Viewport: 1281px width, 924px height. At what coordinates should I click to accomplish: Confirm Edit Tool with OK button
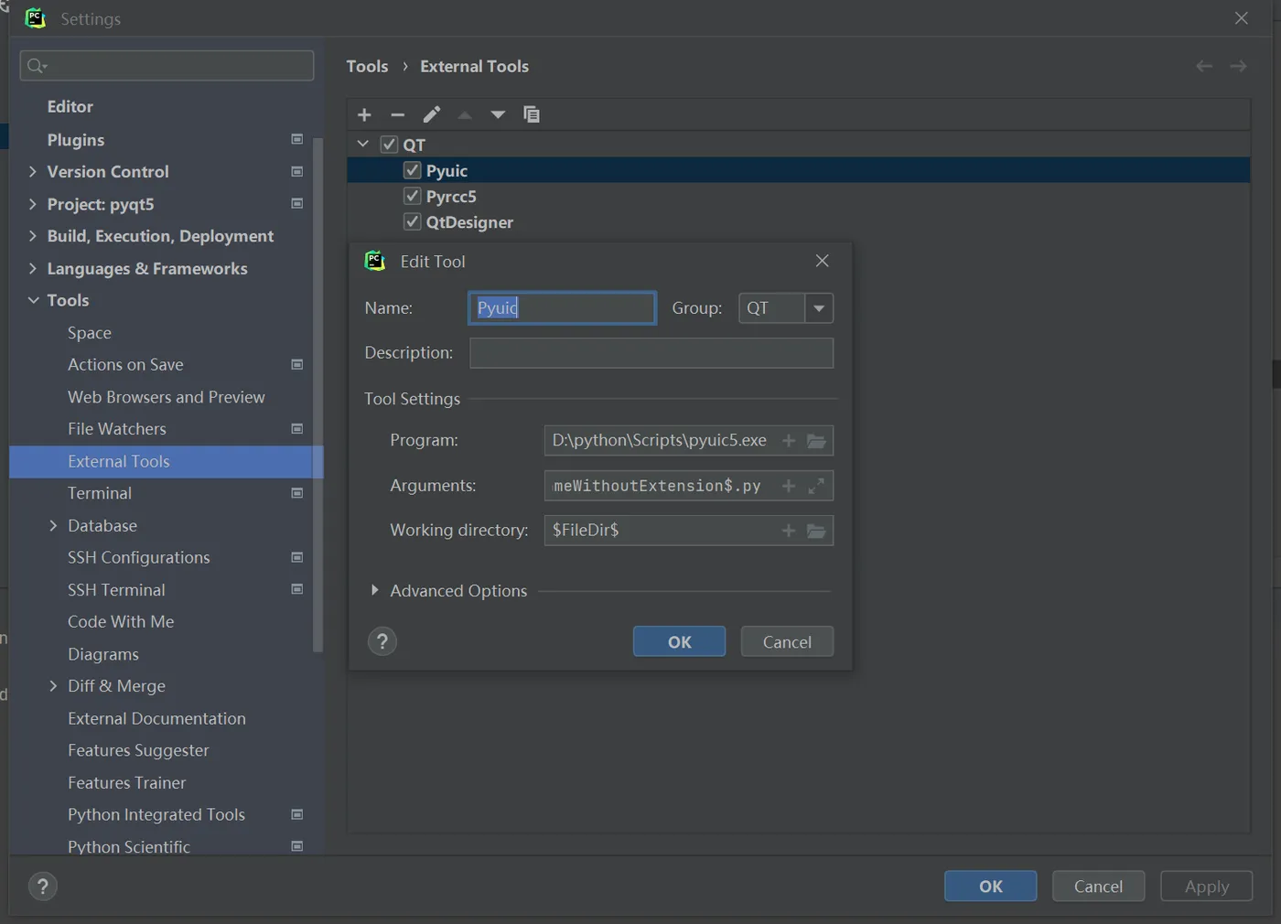click(679, 641)
